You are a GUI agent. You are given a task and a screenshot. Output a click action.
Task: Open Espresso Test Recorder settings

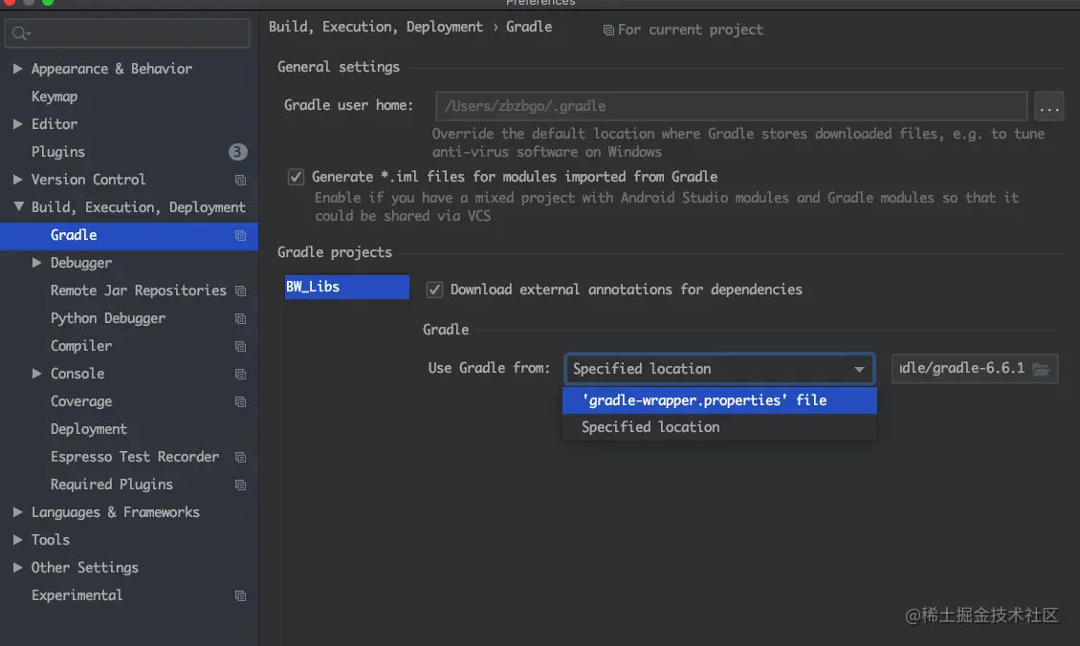pyautogui.click(x=135, y=456)
